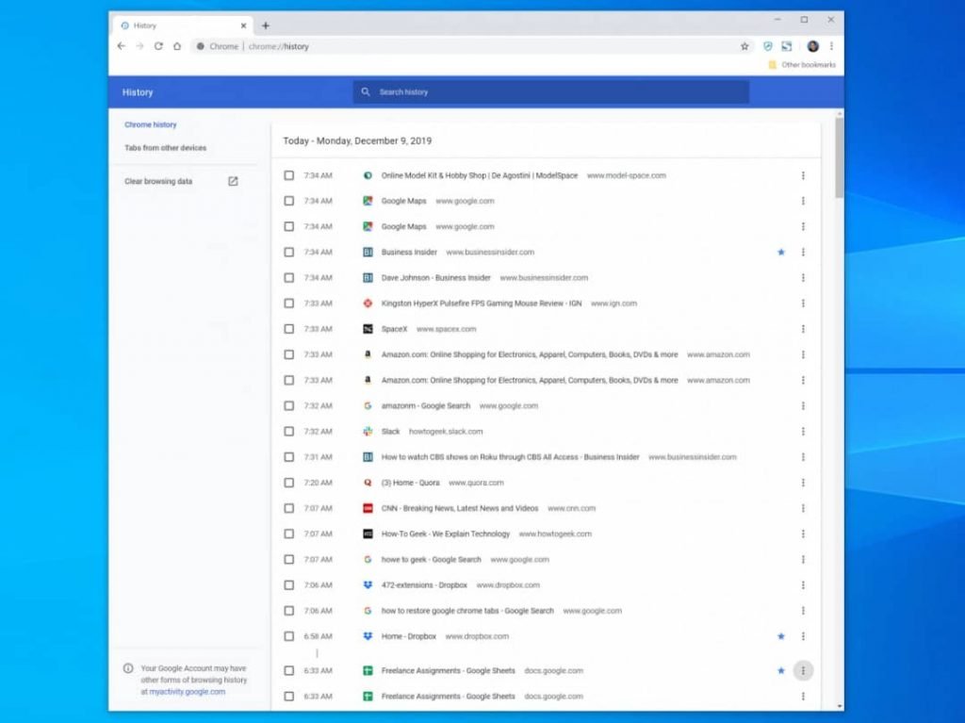Select the Slack history entry checkbox

point(288,432)
